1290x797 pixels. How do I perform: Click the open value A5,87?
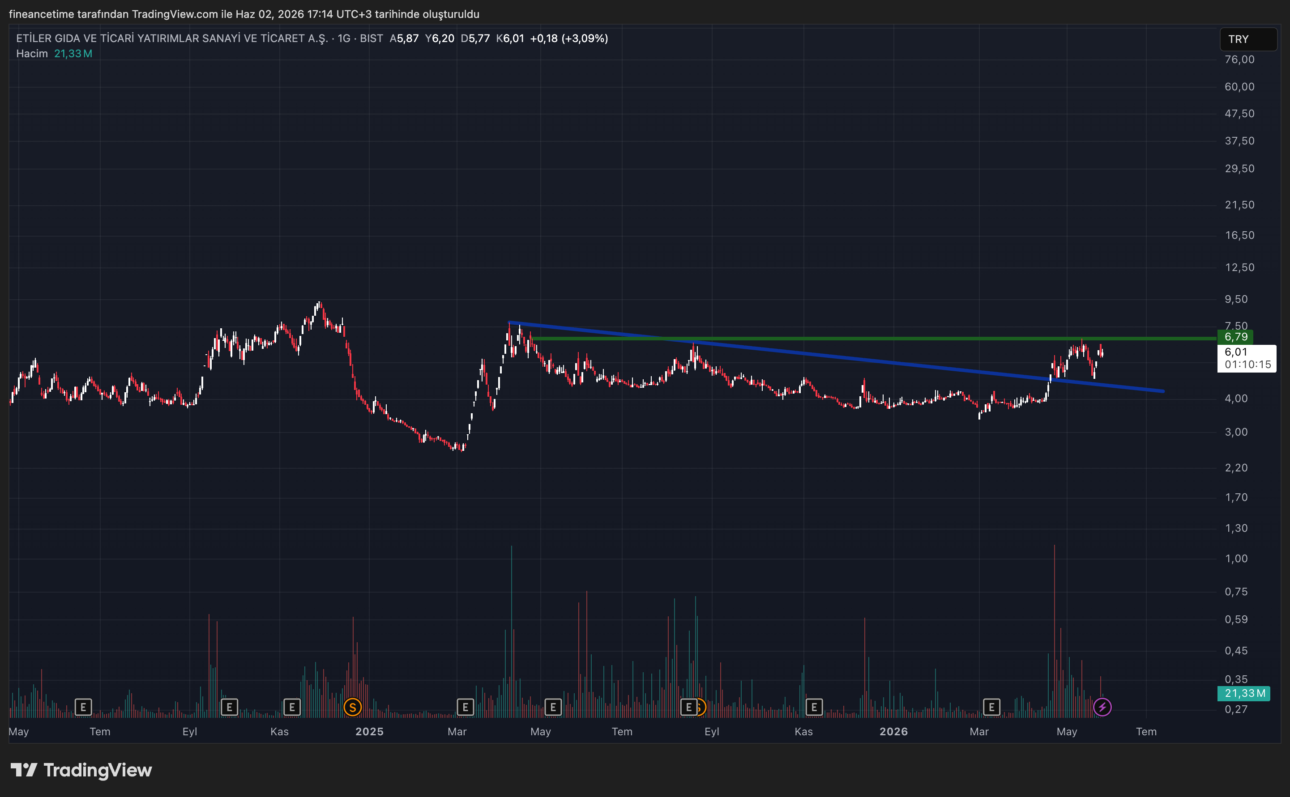coord(404,38)
